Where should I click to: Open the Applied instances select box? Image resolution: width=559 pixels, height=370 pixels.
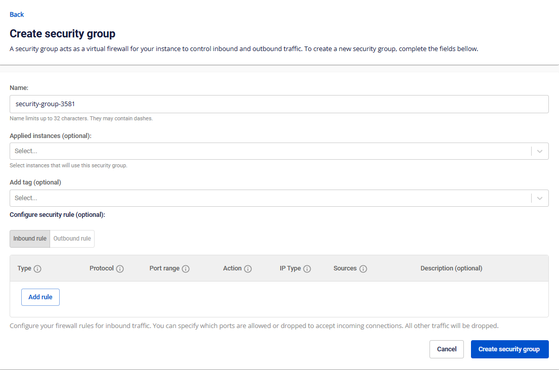[x=268, y=151]
